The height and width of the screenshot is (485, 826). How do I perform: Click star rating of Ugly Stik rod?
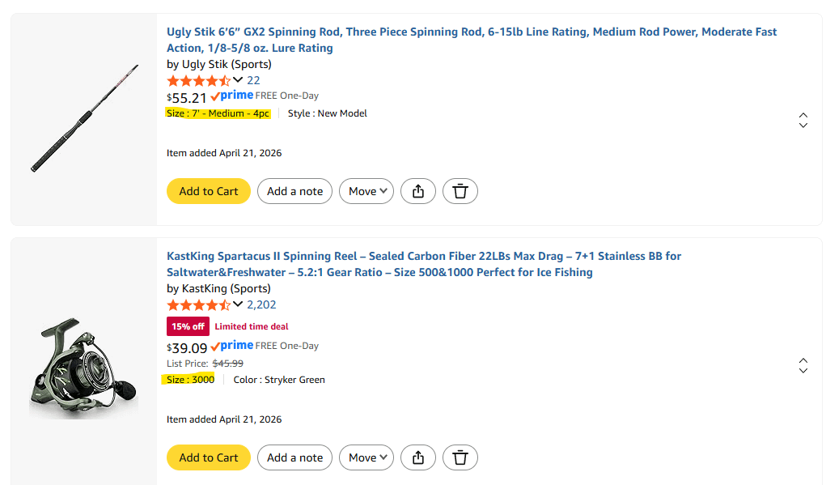click(x=198, y=80)
